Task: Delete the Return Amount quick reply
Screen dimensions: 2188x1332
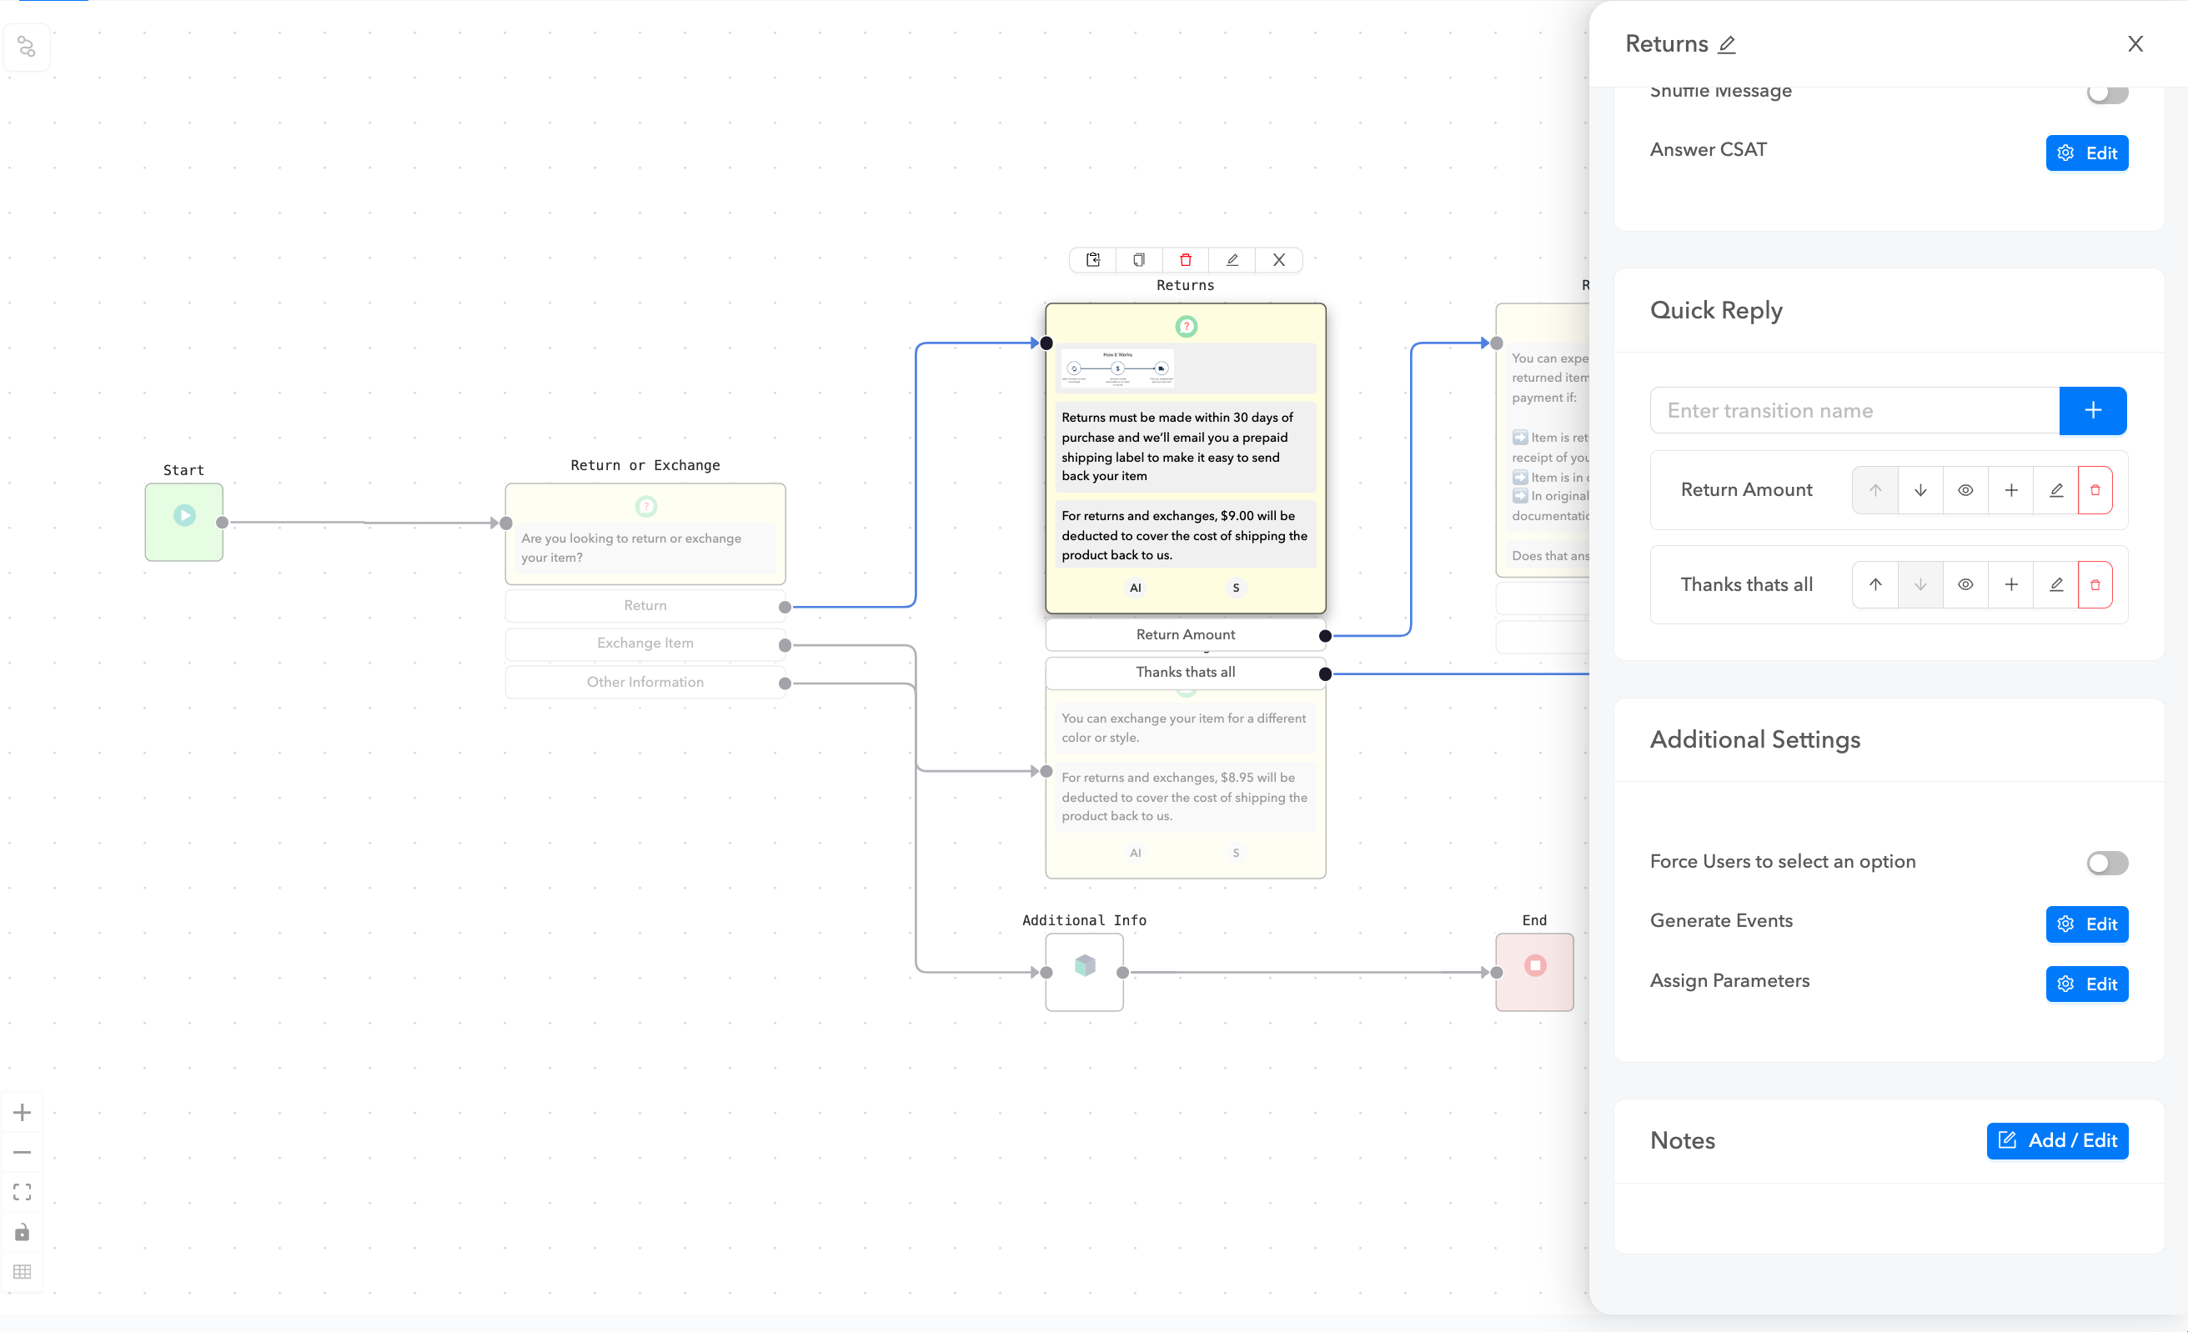Action: click(x=2095, y=490)
